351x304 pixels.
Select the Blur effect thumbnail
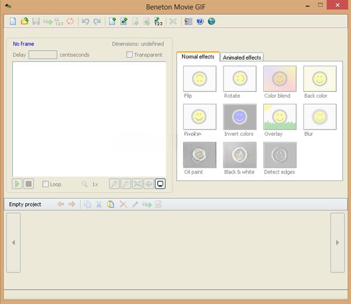point(320,117)
